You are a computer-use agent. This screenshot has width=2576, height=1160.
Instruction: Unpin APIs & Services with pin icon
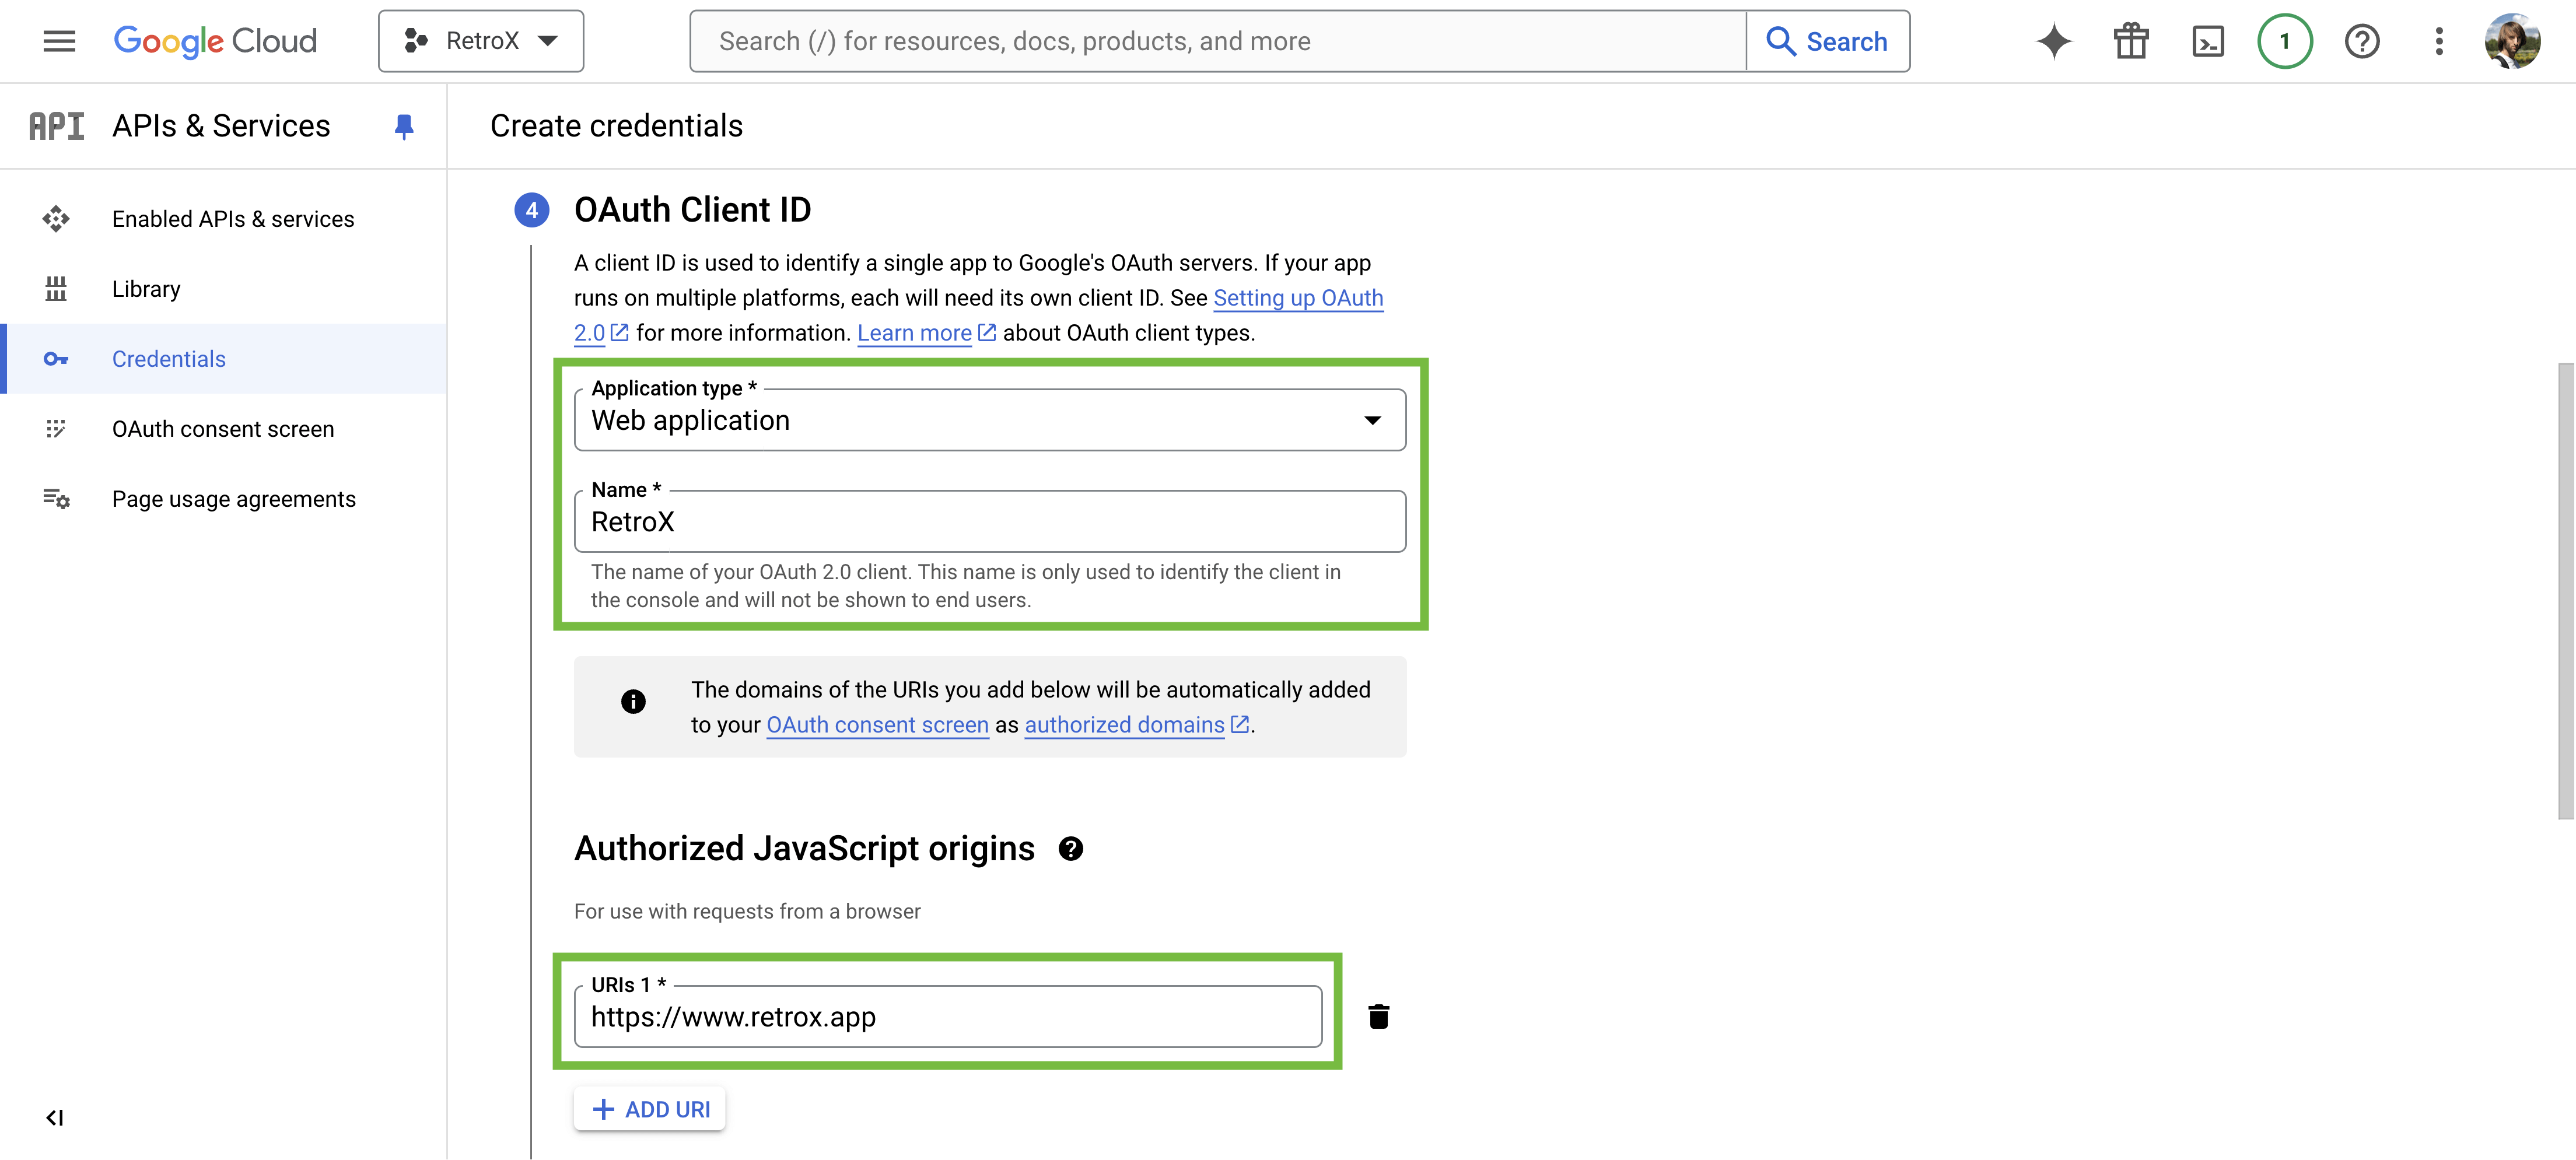click(404, 127)
